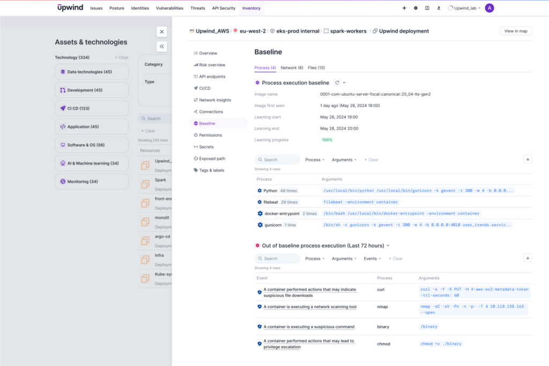Screen dimensions: 549x366
Task: Click the docker-entrypoint process gear icon
Action: [260, 213]
